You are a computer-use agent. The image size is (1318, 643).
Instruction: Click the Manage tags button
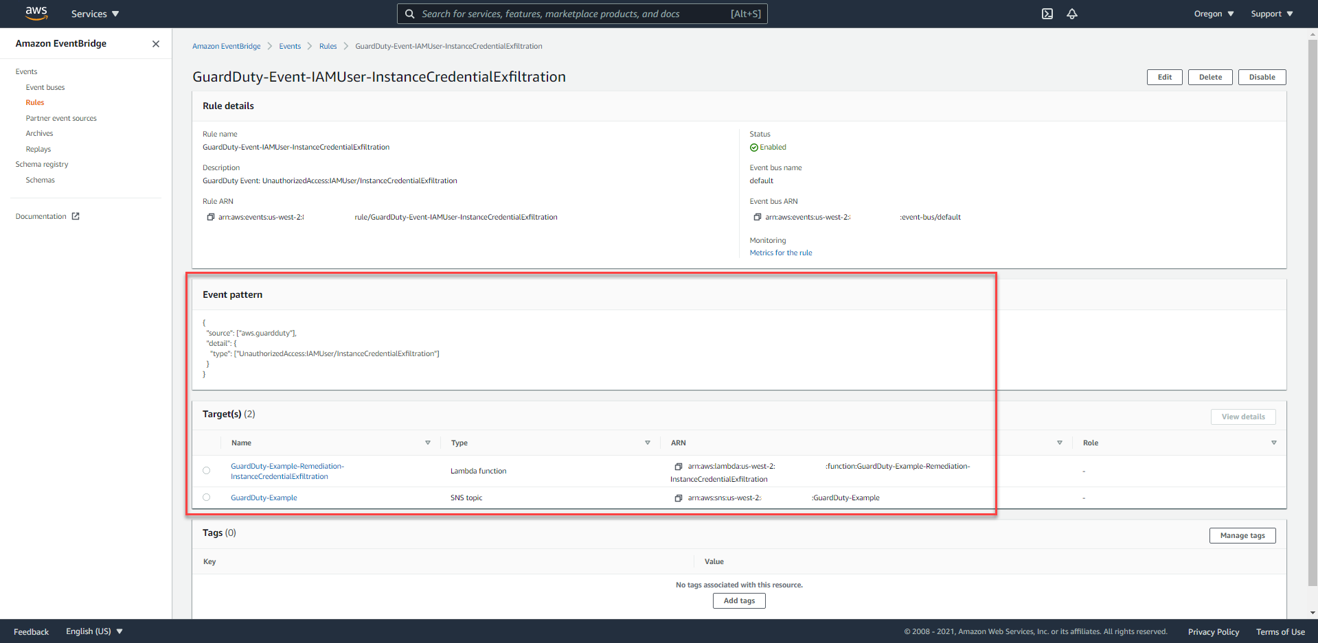point(1242,535)
